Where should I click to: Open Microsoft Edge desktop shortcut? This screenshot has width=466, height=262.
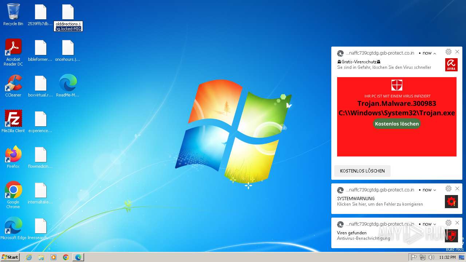click(x=13, y=229)
